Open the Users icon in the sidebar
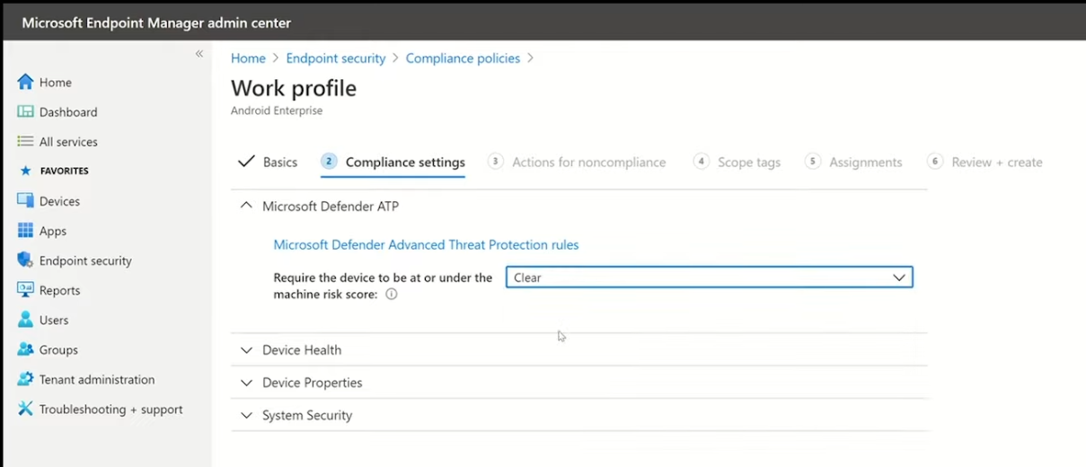Image resolution: width=1086 pixels, height=467 pixels. tap(25, 320)
